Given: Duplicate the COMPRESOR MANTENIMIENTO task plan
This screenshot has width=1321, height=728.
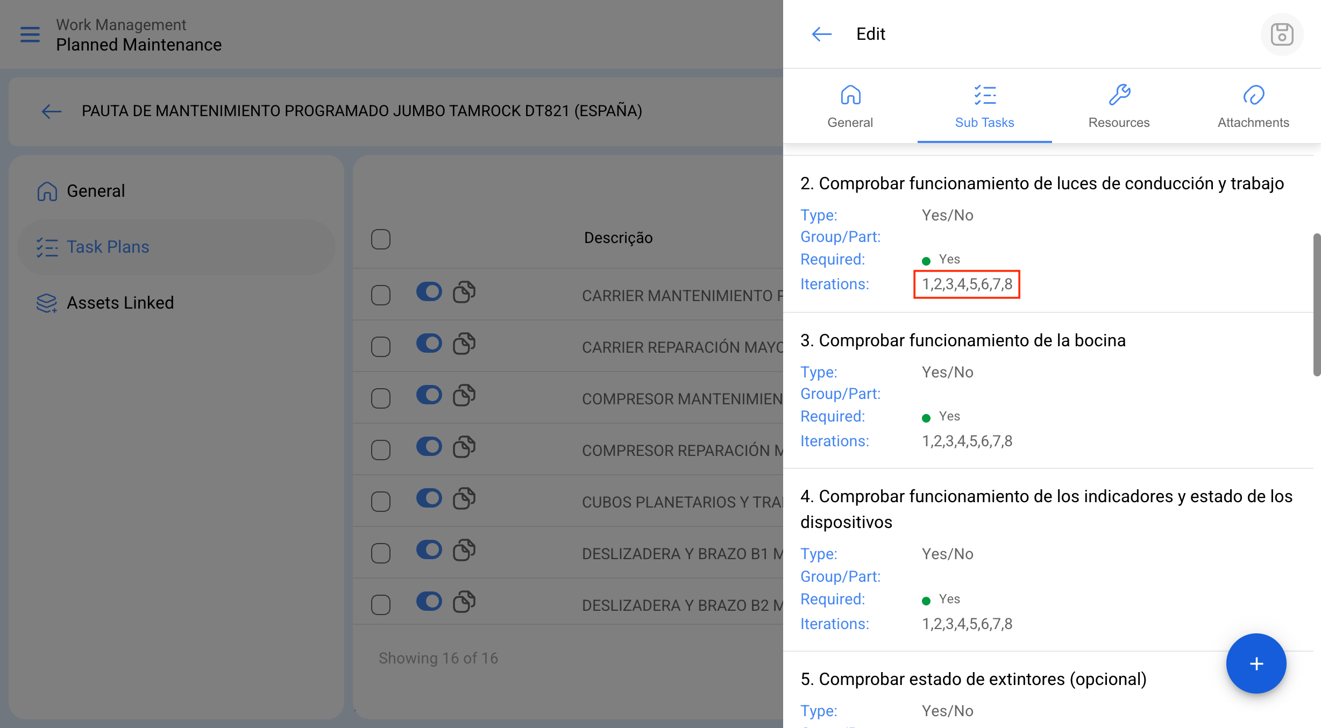Looking at the screenshot, I should click(464, 395).
